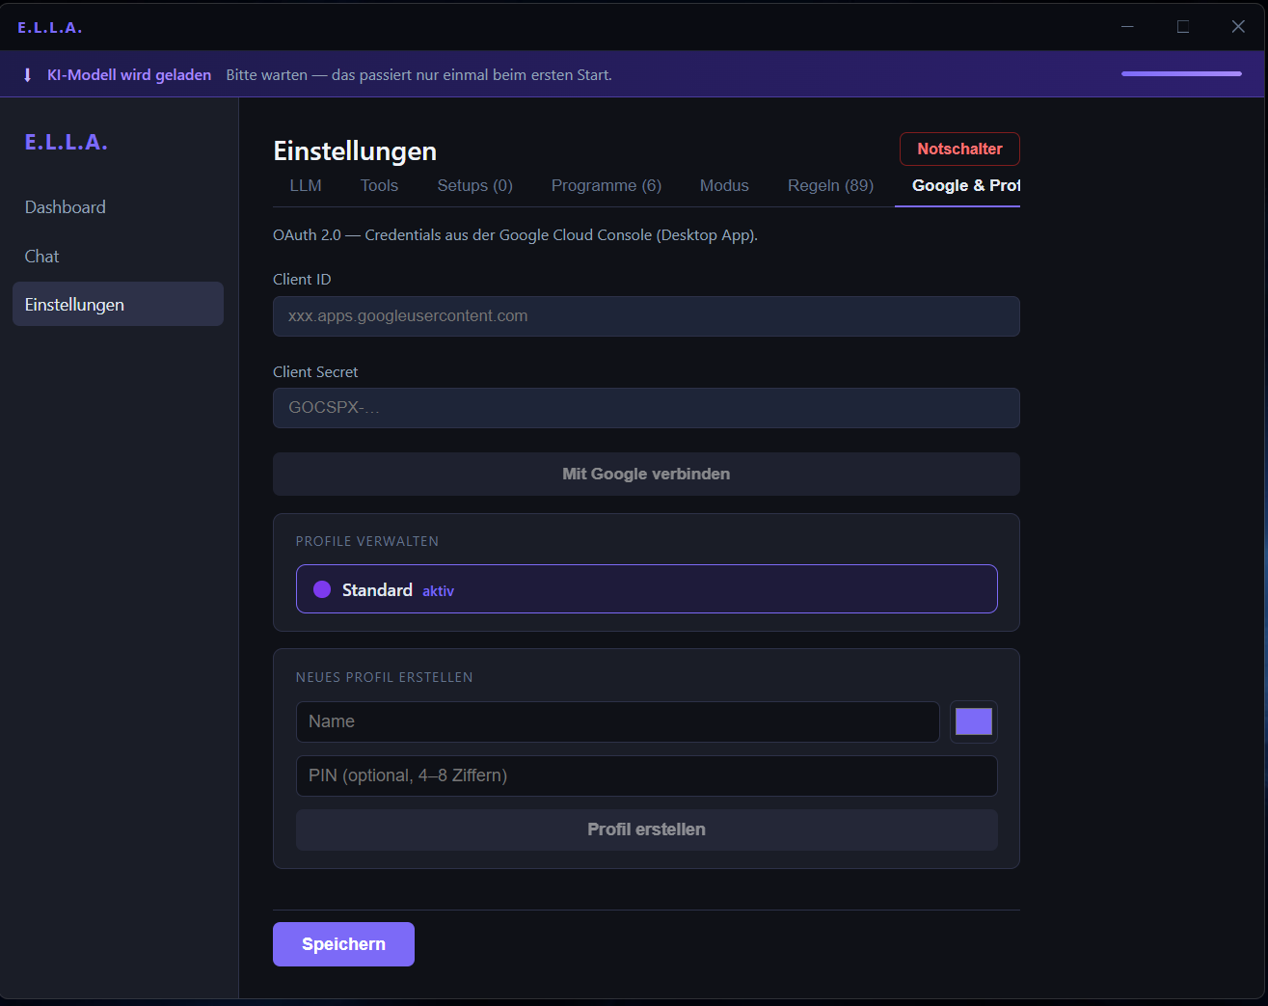Click the Profil erstellen button
Screen dimensions: 1268x1006
(x=646, y=829)
